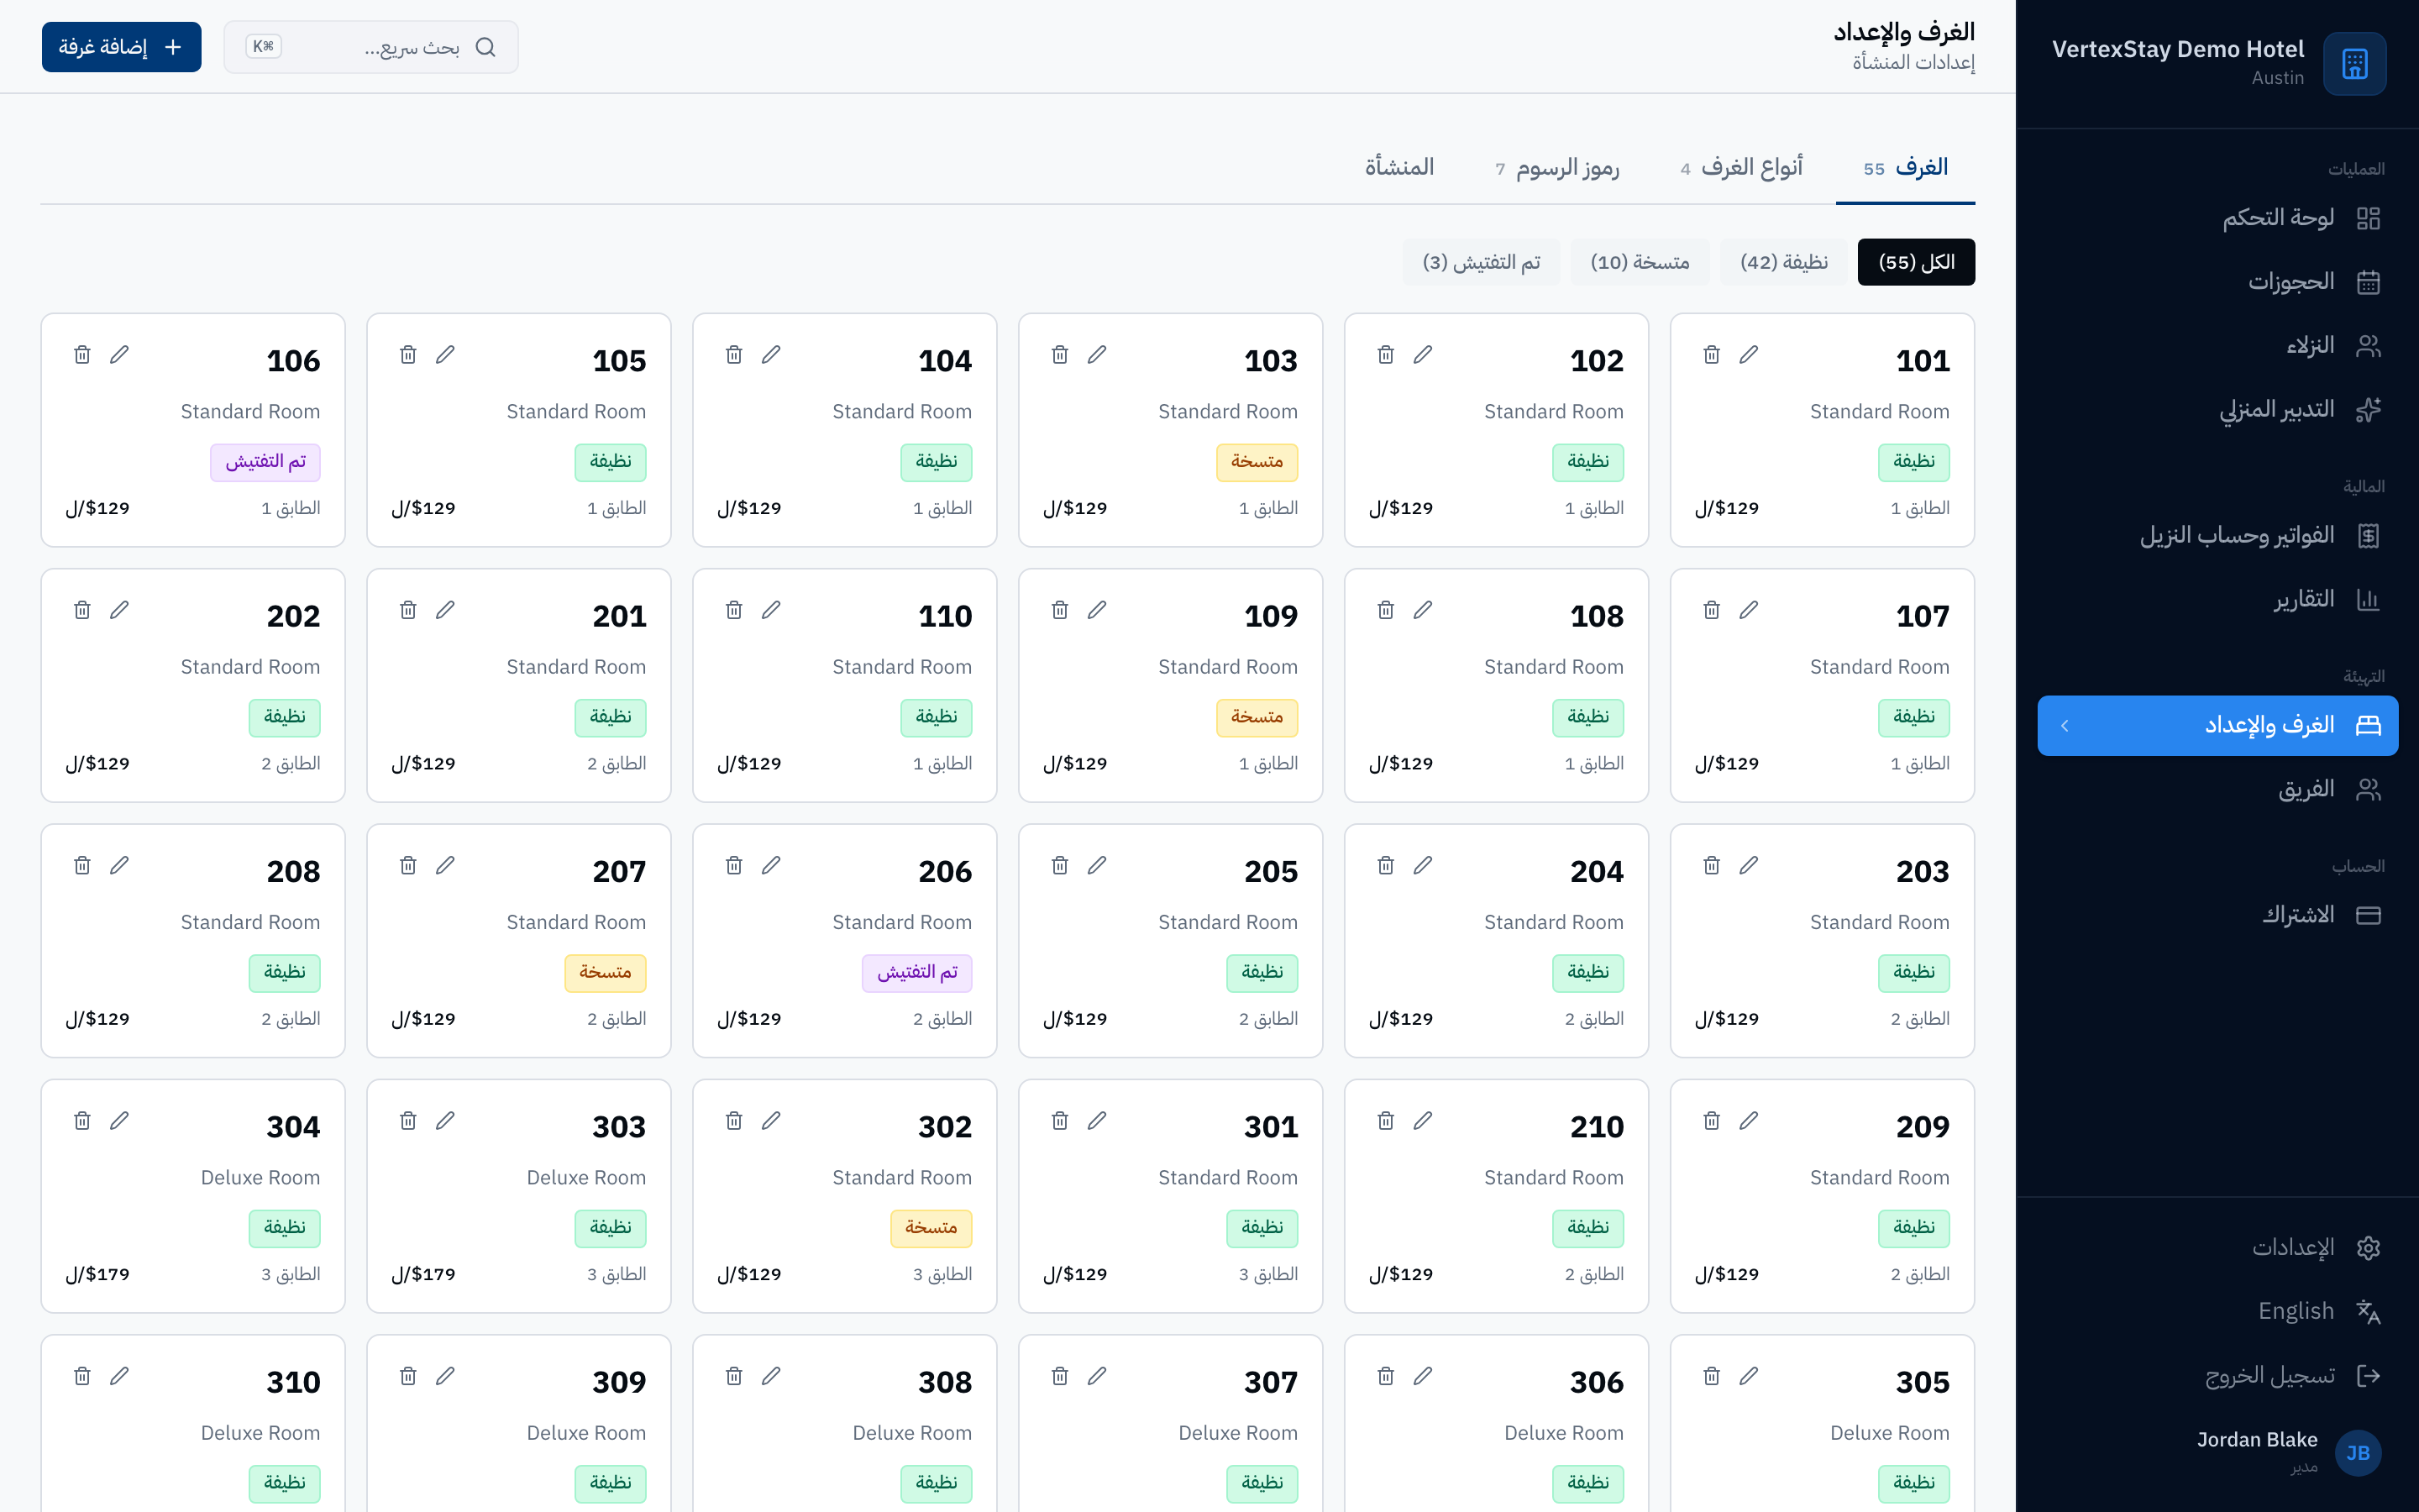Screen dimensions: 2419x1512
Task: Open الفريق team page
Action: pos(2217,790)
